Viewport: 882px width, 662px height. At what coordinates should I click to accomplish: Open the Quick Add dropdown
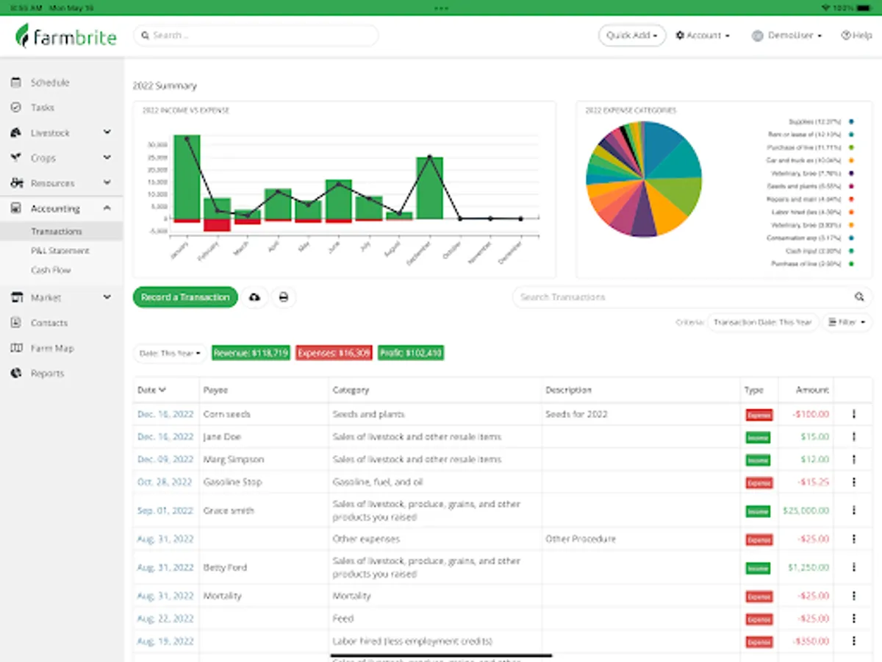[632, 35]
